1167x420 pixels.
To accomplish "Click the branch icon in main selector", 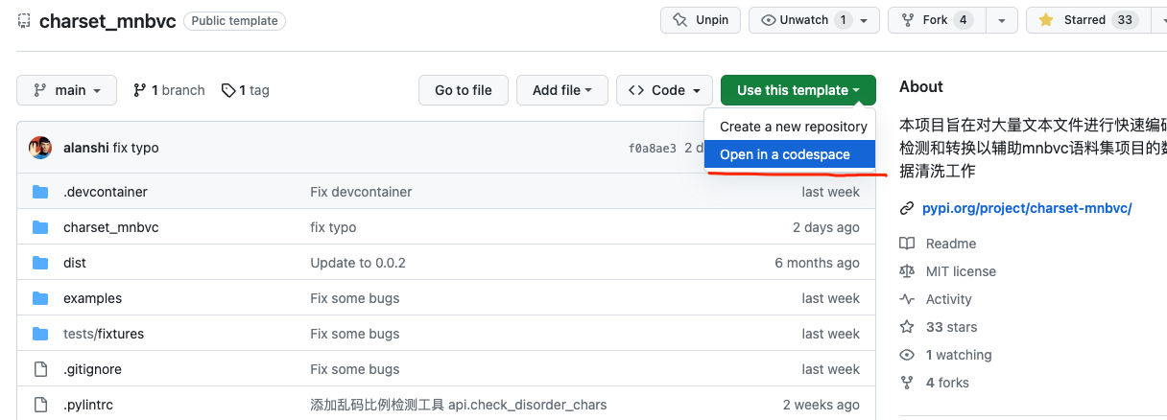I will point(39,90).
